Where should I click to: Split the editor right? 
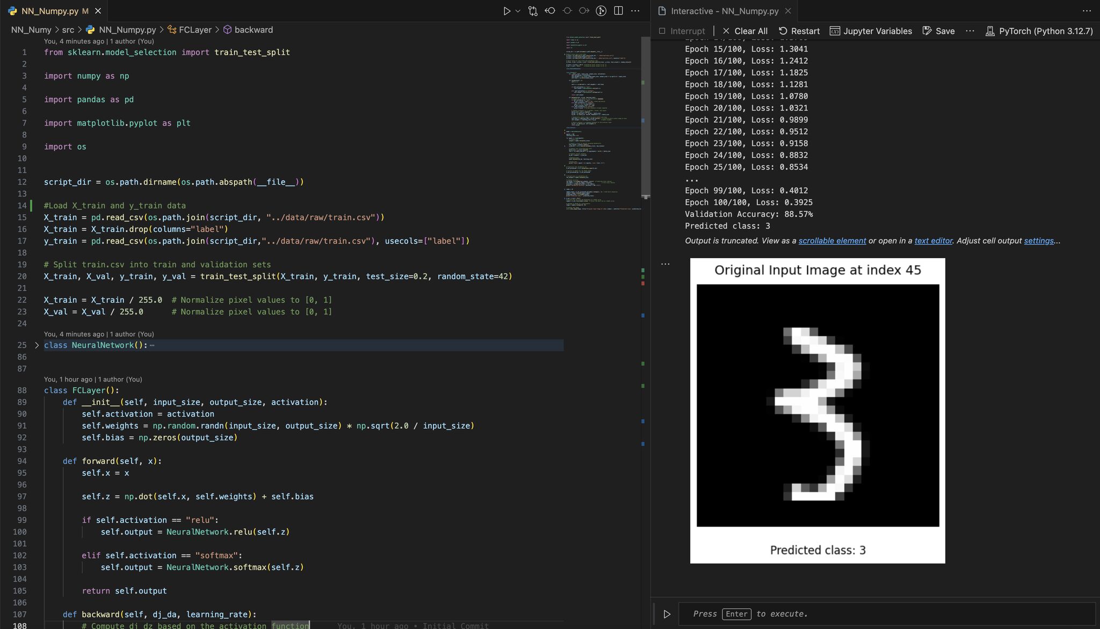tap(618, 11)
